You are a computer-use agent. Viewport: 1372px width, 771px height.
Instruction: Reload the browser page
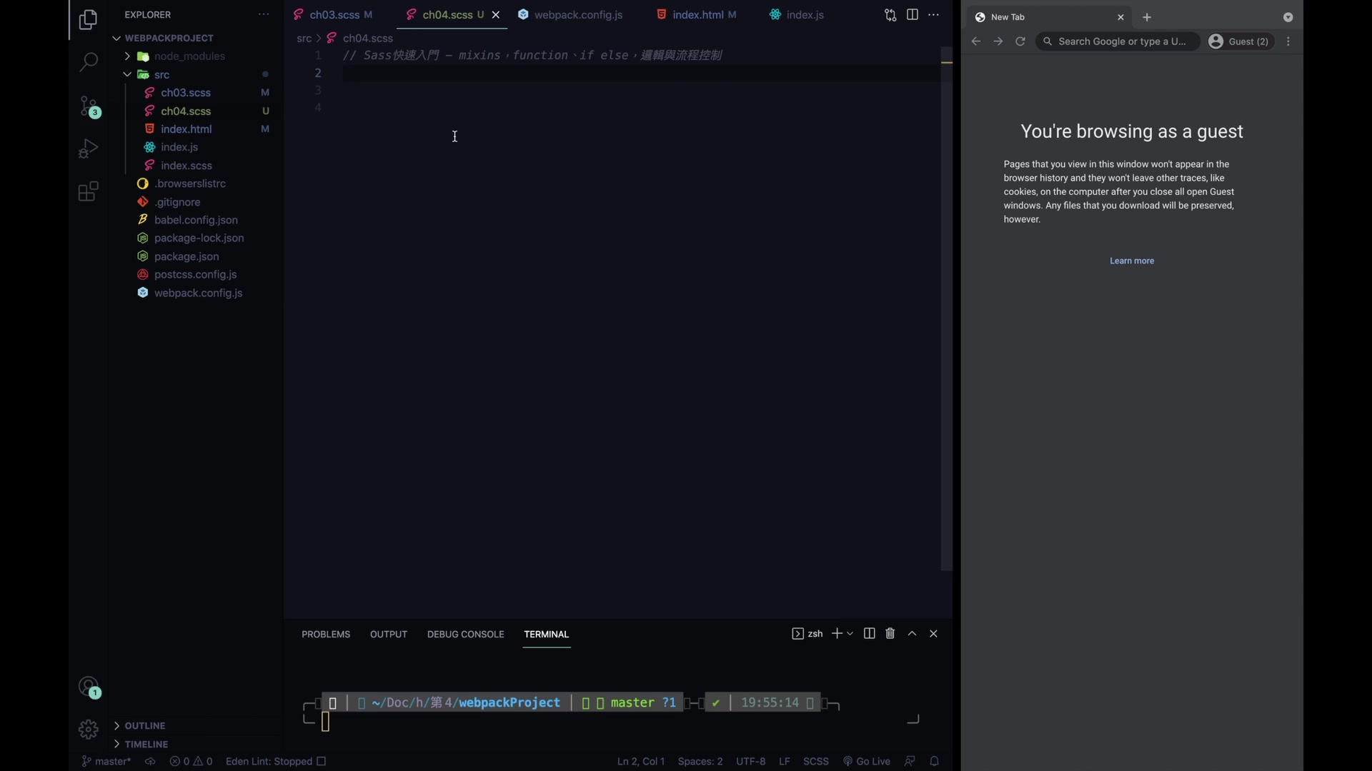click(x=1021, y=41)
